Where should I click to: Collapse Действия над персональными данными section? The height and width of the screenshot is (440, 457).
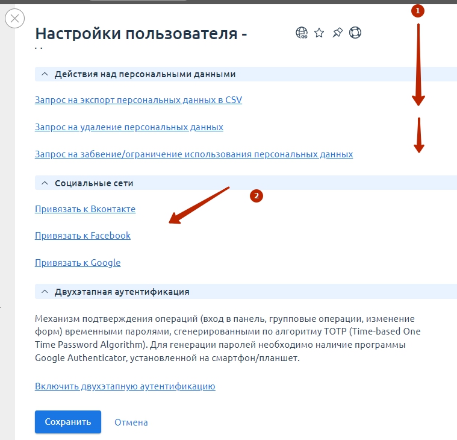[45, 74]
